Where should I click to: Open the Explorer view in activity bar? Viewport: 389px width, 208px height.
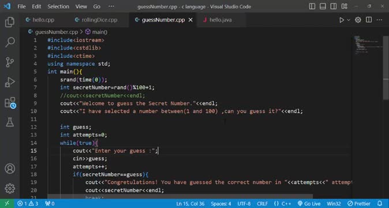10,22
